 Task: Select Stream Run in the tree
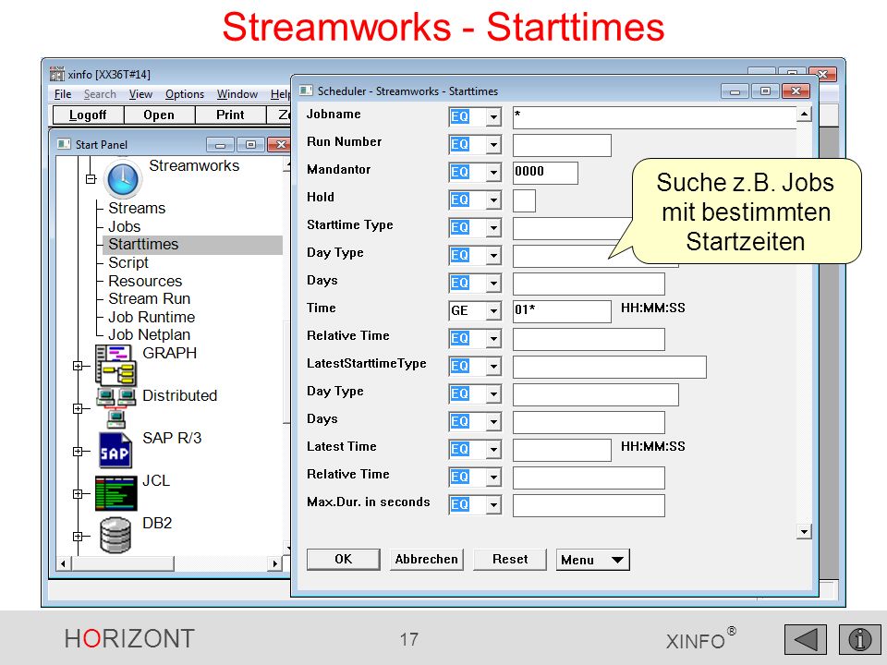[x=150, y=298]
